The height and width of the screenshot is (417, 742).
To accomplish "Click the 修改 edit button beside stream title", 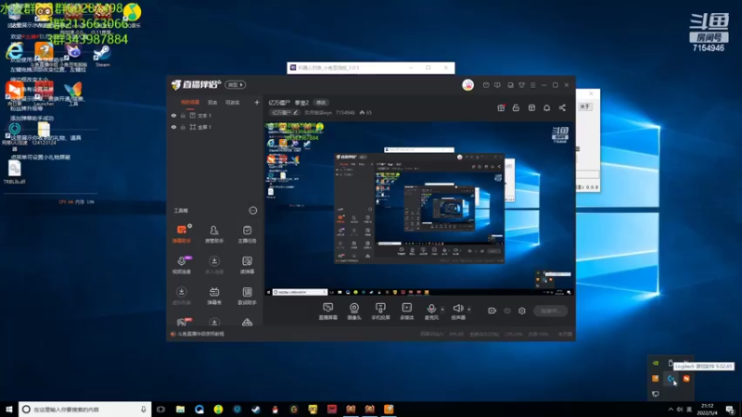I will coord(321,103).
